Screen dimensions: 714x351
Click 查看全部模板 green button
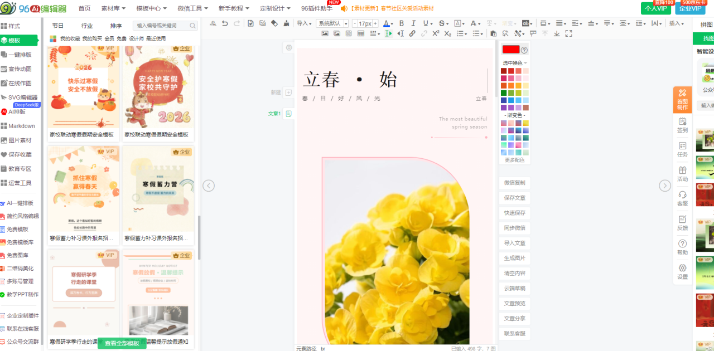pos(122,343)
